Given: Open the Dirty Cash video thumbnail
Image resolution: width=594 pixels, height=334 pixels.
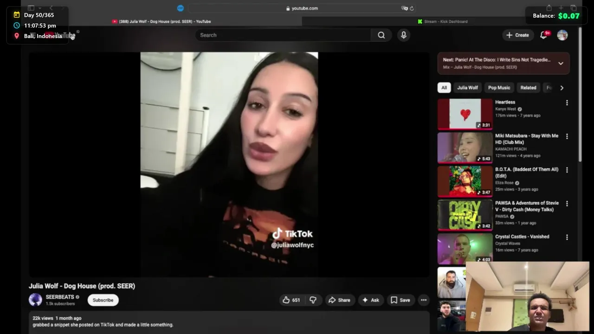Looking at the screenshot, I should click(465, 215).
